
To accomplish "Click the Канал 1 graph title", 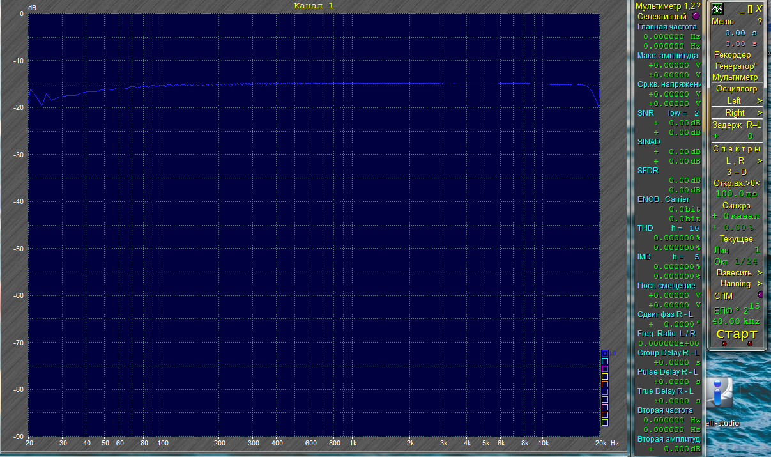I will (314, 6).
